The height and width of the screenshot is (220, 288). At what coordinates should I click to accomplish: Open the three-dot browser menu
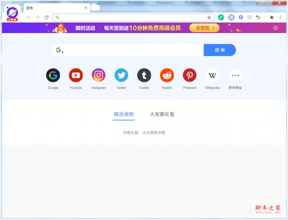[280, 17]
